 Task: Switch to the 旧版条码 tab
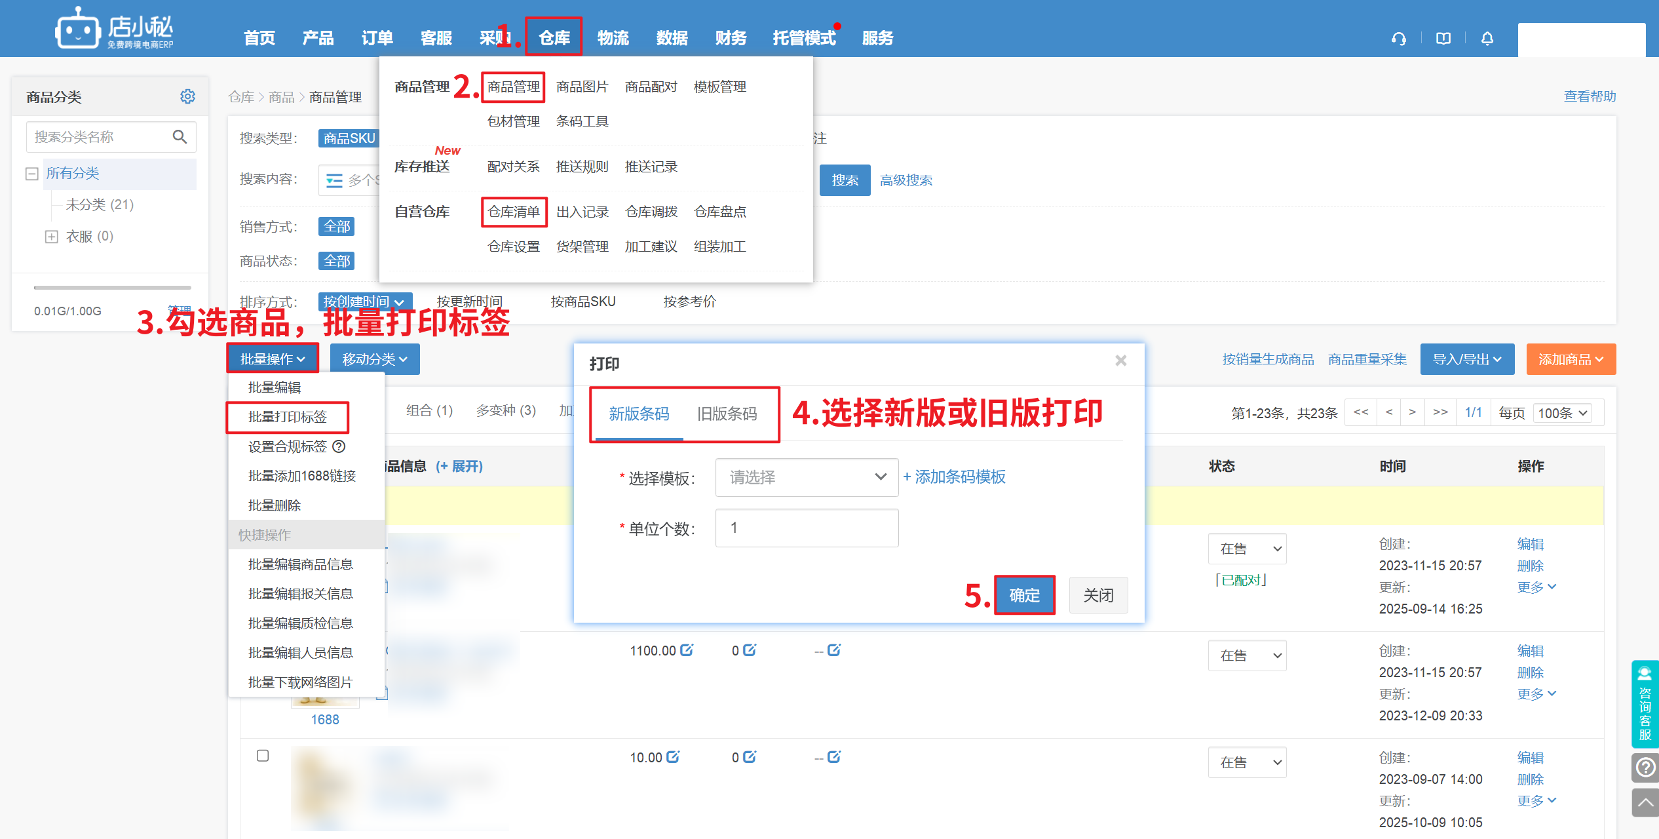[x=727, y=414]
